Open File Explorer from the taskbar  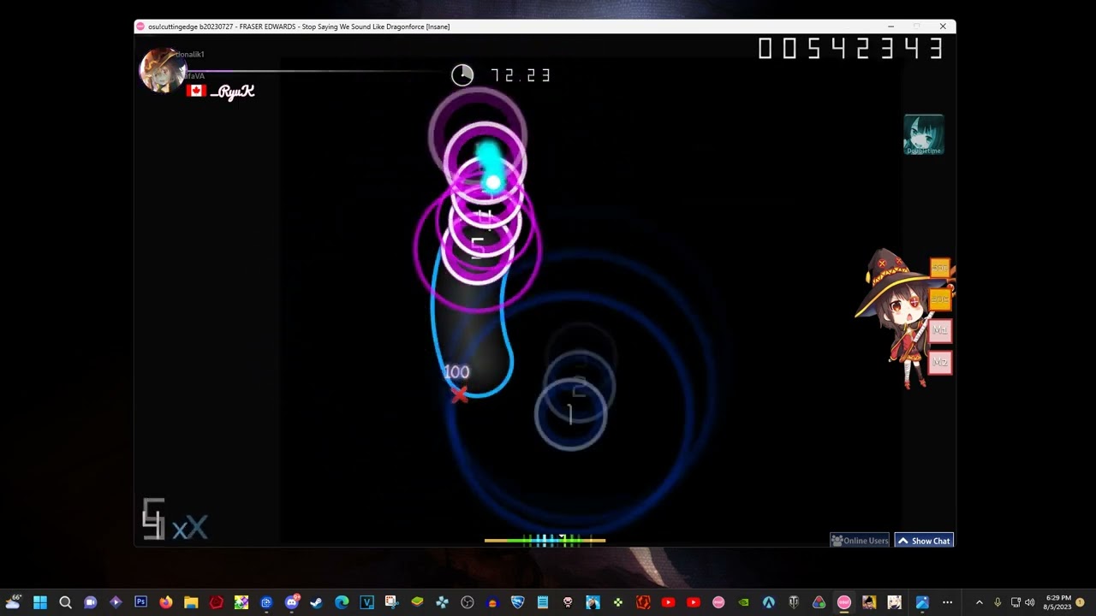191,602
